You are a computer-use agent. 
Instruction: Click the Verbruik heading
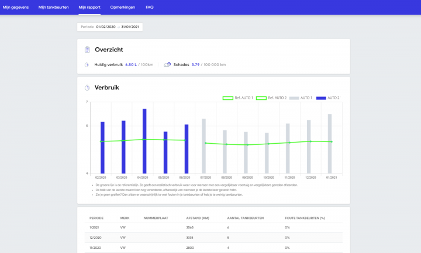107,88
